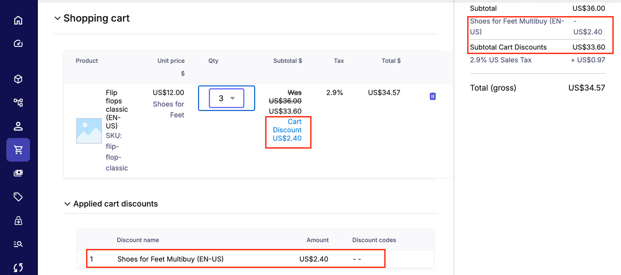Open Customers via person icon
Image resolution: width=621 pixels, height=275 pixels.
pyautogui.click(x=18, y=126)
